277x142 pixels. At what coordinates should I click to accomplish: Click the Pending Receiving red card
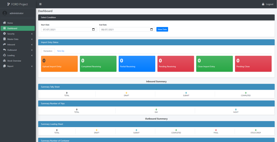click(x=176, y=64)
